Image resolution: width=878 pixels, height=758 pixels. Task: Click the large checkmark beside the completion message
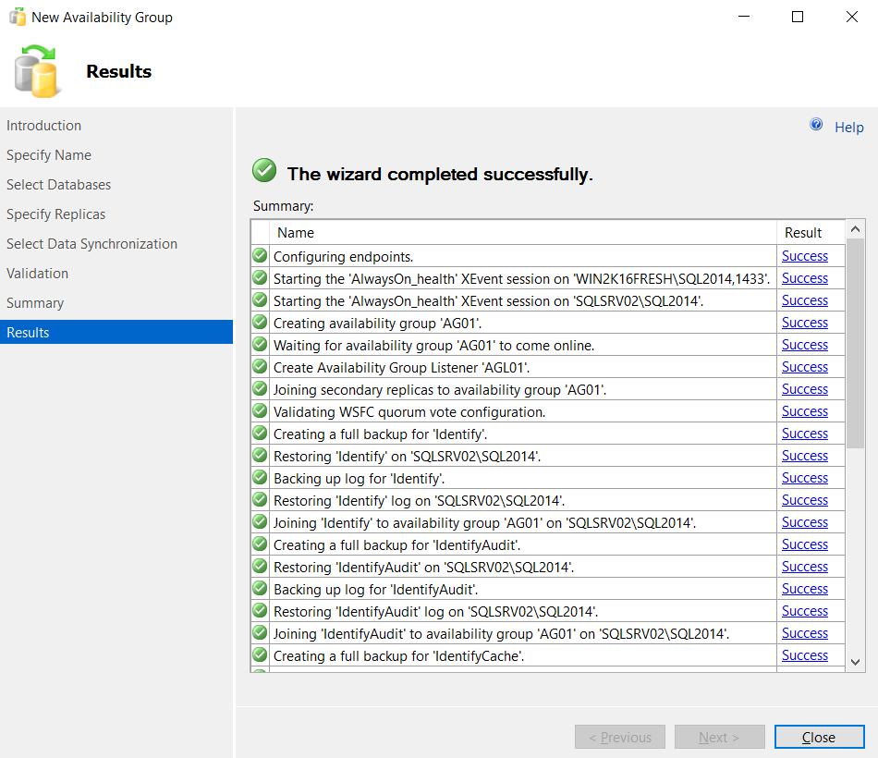[x=264, y=171]
